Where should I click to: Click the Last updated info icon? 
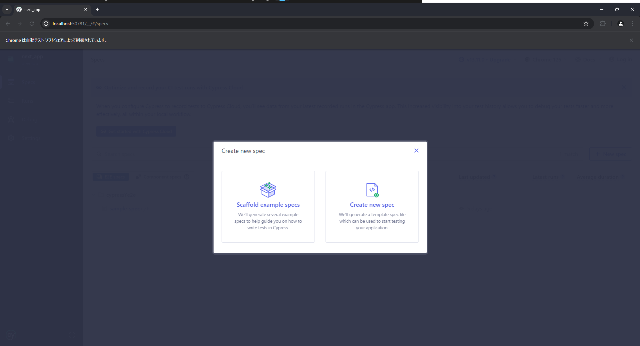(x=494, y=177)
